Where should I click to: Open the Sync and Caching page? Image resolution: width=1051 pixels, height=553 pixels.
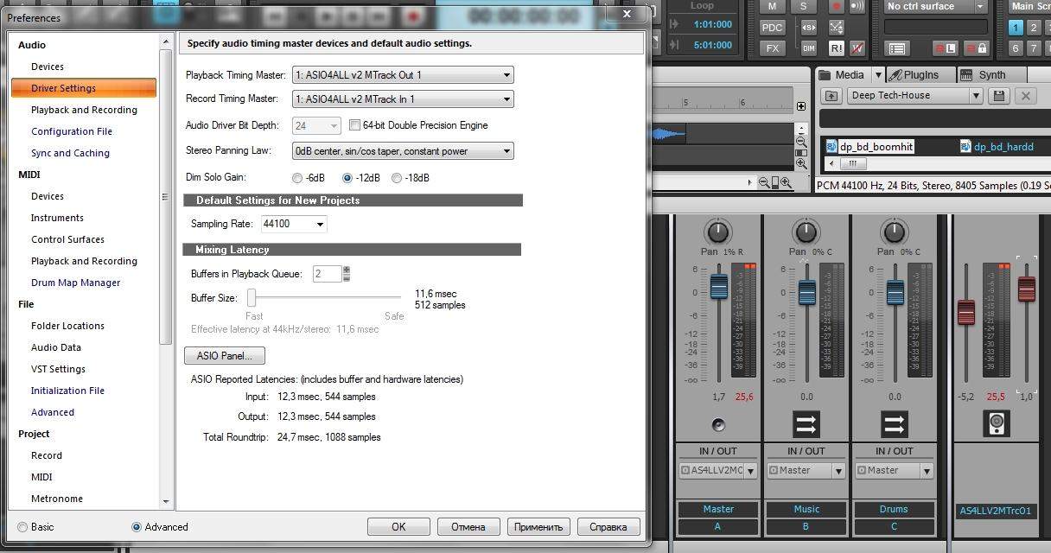tap(70, 153)
